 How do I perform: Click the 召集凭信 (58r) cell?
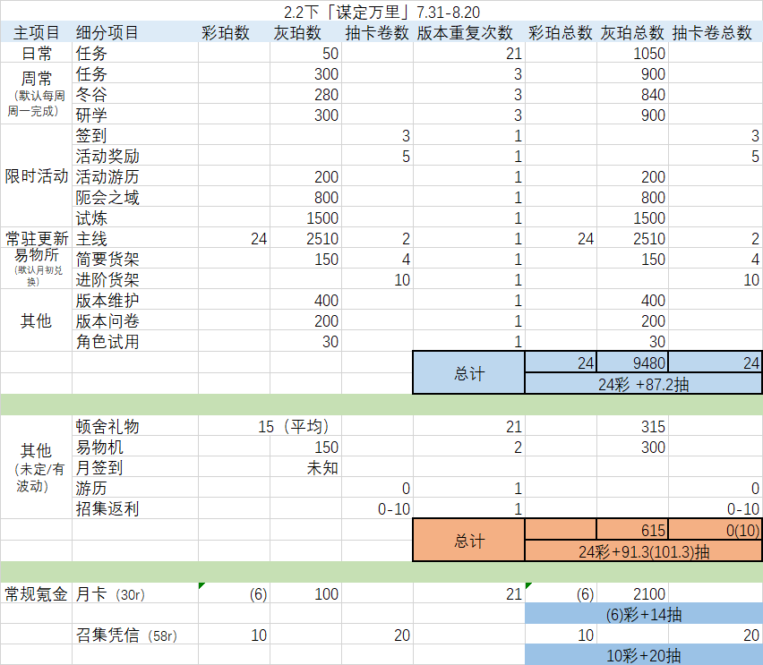tap(135, 634)
